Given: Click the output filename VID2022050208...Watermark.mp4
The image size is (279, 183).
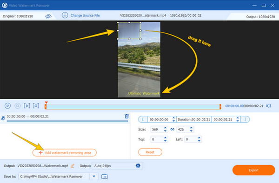Looking at the screenshot, I should click(x=43, y=166).
